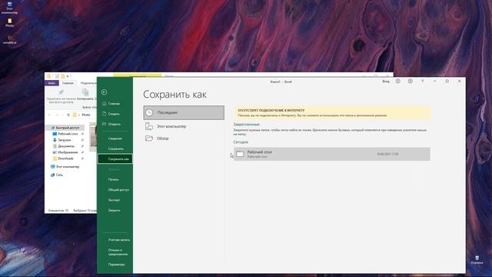Select Этот компьютер save location in Excel

[x=184, y=126]
